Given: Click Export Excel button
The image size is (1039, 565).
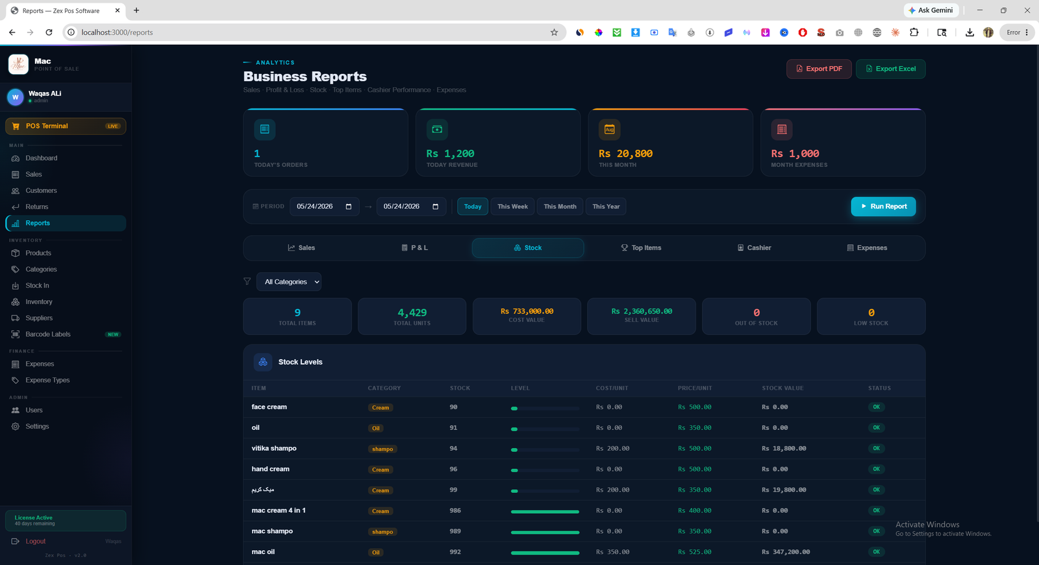Looking at the screenshot, I should pos(890,69).
